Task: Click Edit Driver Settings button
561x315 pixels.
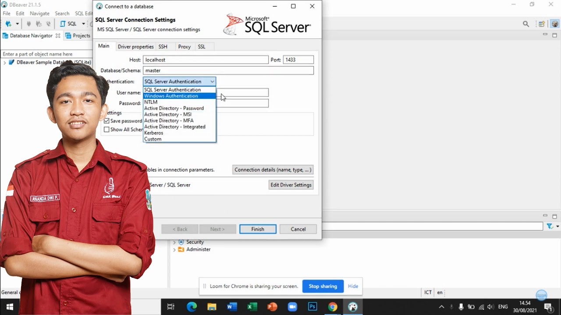Action: 291,185
